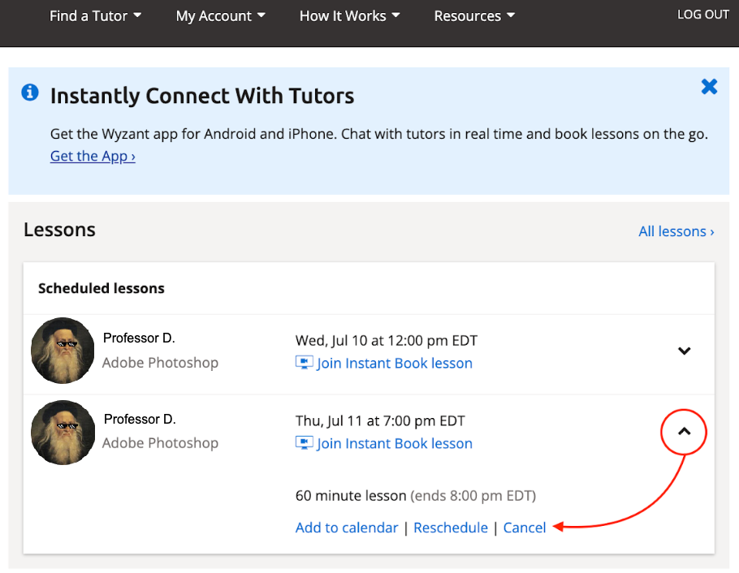Click video icon beside Wed Jul 10 lesson
739x573 pixels.
[304, 363]
